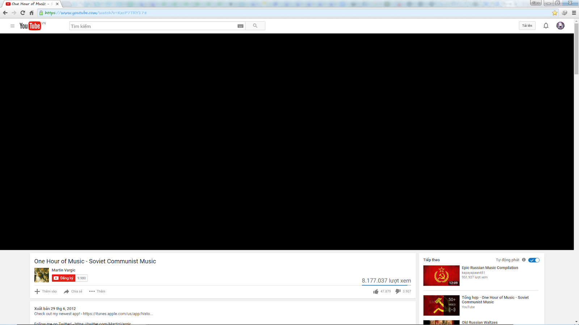Click the 8.177.037 lượt xem view count
Screen dimensions: 579x325
coord(386,281)
